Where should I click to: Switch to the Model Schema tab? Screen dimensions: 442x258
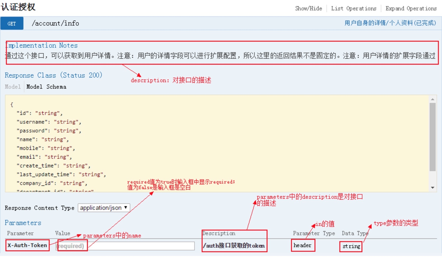[x=46, y=87]
